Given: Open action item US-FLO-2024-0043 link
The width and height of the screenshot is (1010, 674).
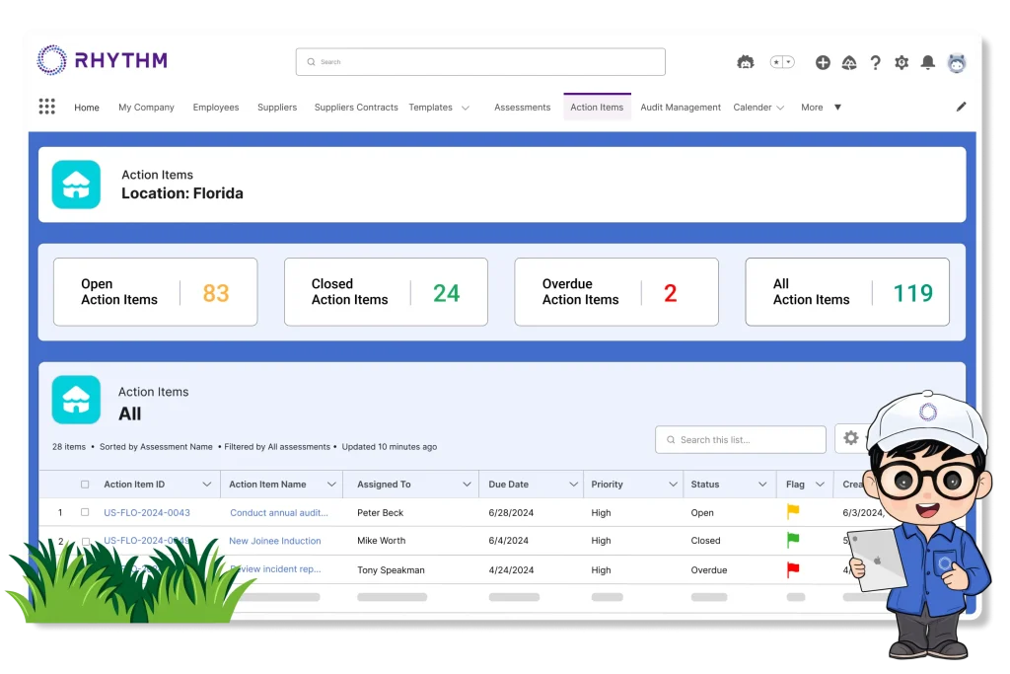Looking at the screenshot, I should pos(147,512).
